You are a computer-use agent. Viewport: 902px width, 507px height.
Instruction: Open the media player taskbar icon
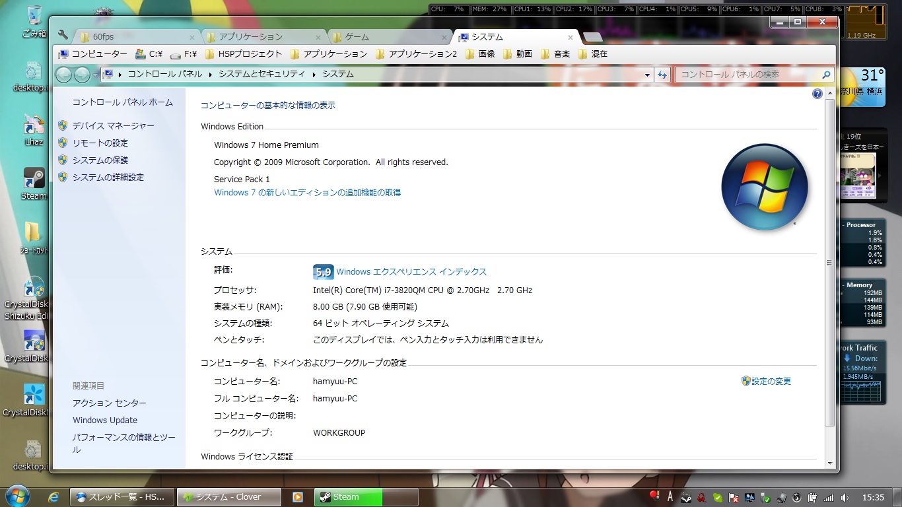(298, 497)
